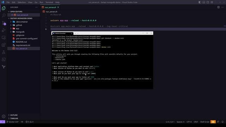
Task: Click the VS Code logo icon
Action: pyautogui.click(x=3, y=2)
